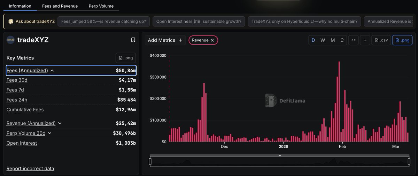Click the Mar x-axis label
Screen dimensions: 418x176
(x=396, y=146)
